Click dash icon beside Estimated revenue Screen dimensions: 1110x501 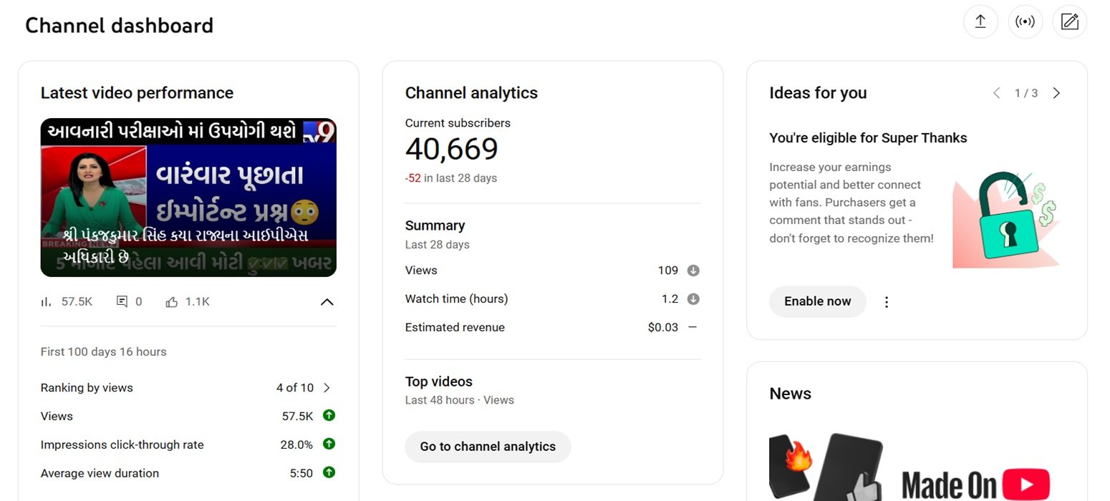pos(692,327)
